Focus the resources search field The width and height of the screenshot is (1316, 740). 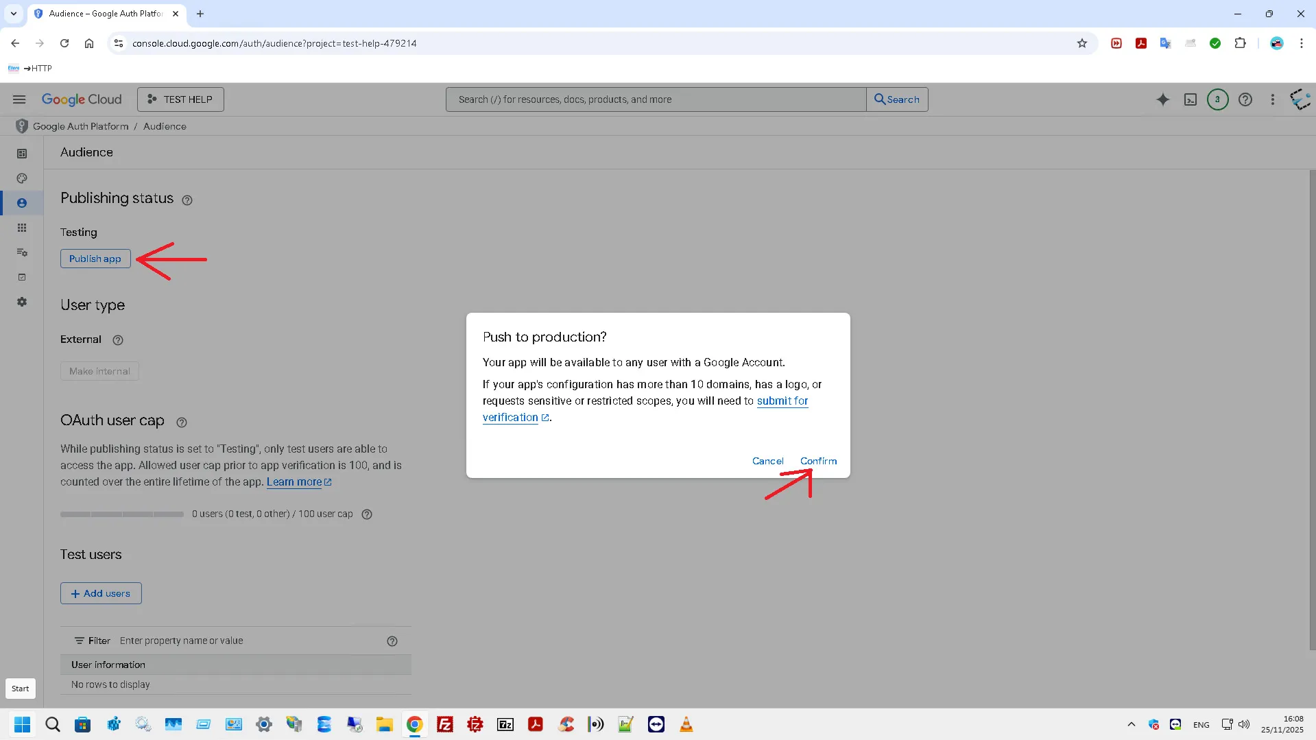point(656,99)
